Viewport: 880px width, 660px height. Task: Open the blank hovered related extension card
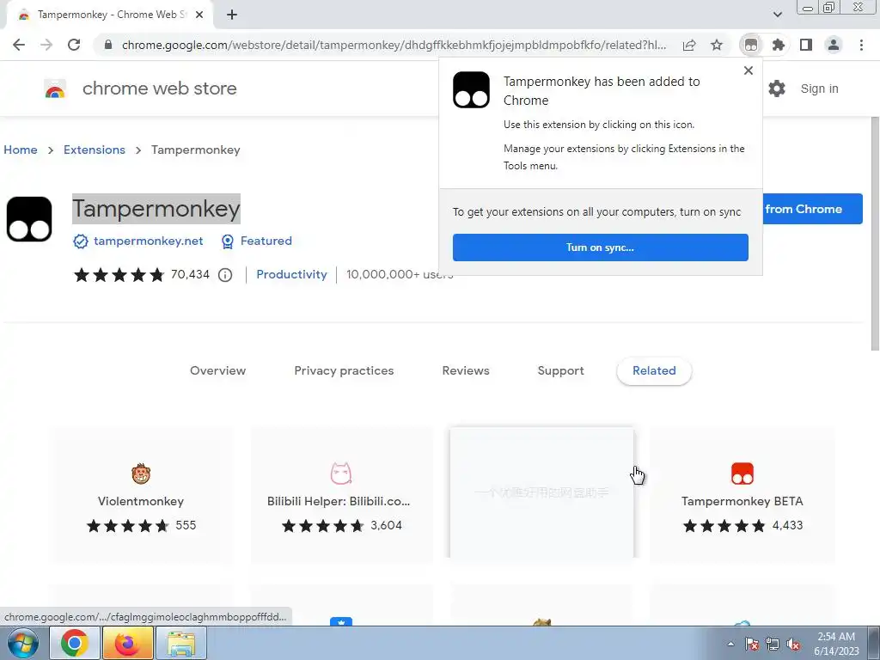541,492
